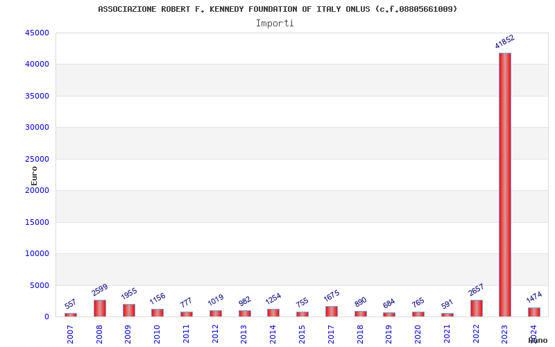Click the 2007 year axis label
Viewport: 555px width, 347px height.
click(x=70, y=335)
